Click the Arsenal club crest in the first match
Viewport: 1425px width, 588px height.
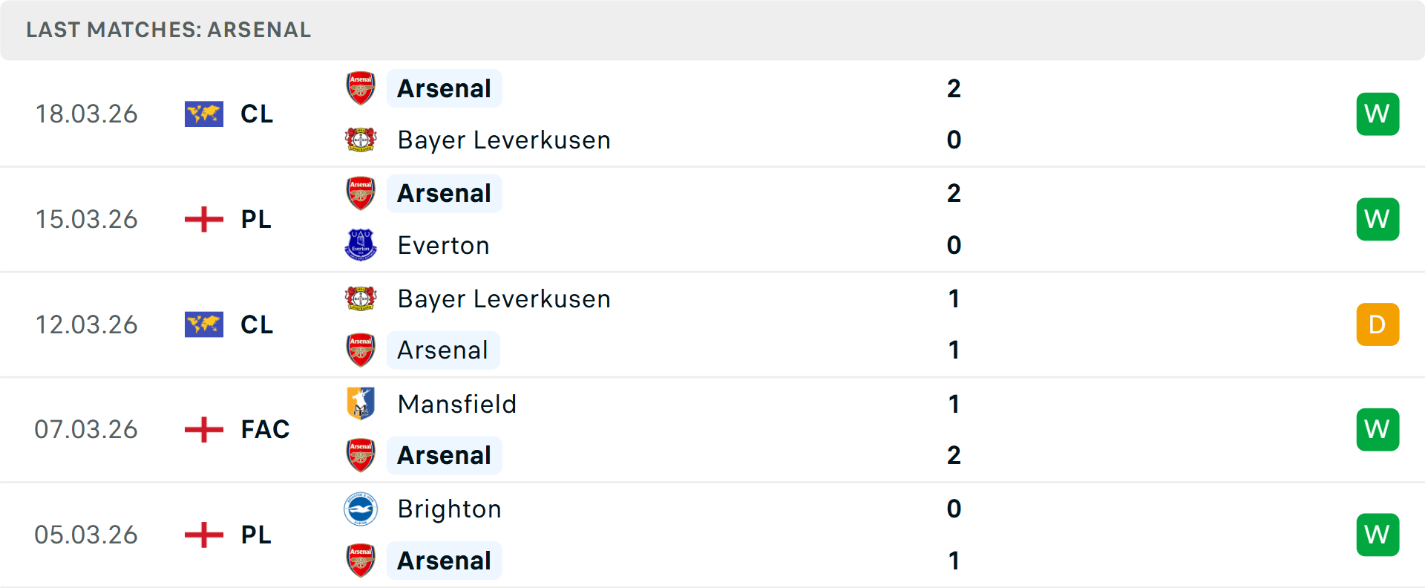[361, 88]
